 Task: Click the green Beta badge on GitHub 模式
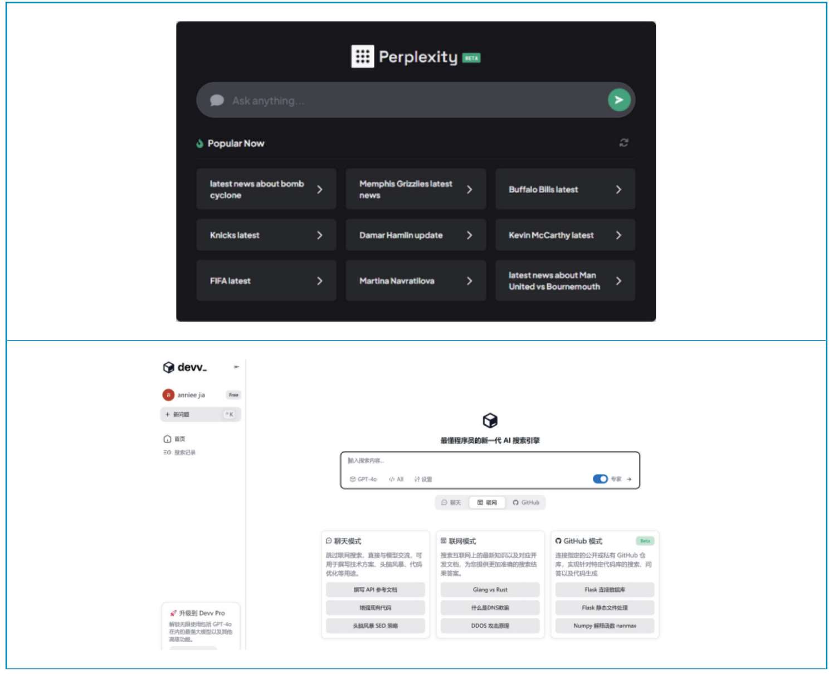click(x=645, y=541)
